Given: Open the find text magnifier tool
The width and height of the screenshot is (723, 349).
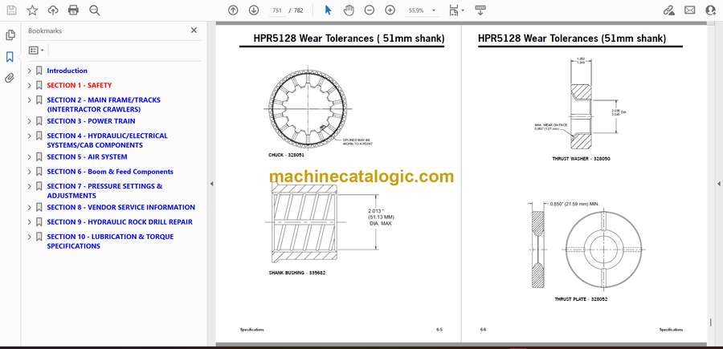Looking at the screenshot, I should click(95, 10).
